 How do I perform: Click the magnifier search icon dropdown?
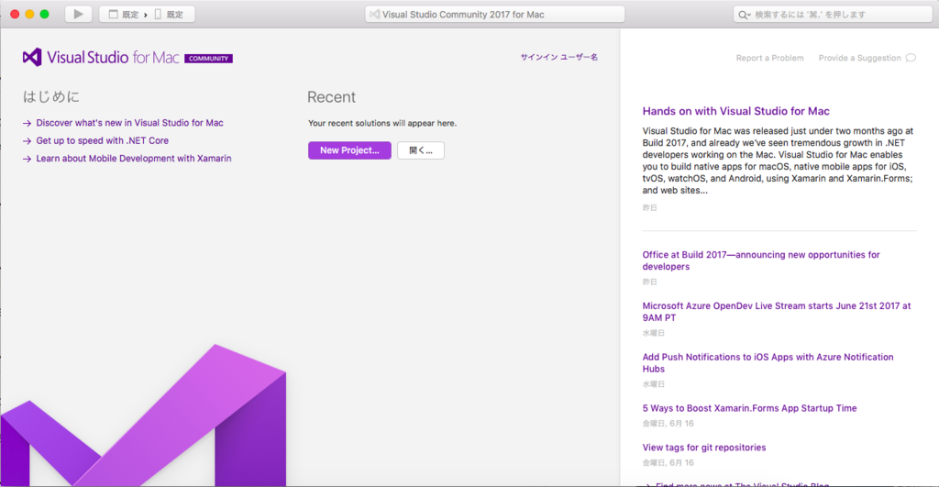[745, 15]
